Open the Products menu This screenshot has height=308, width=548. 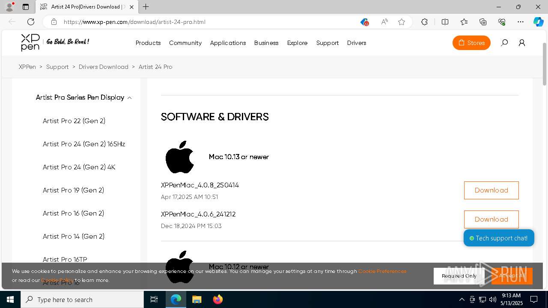coord(148,43)
